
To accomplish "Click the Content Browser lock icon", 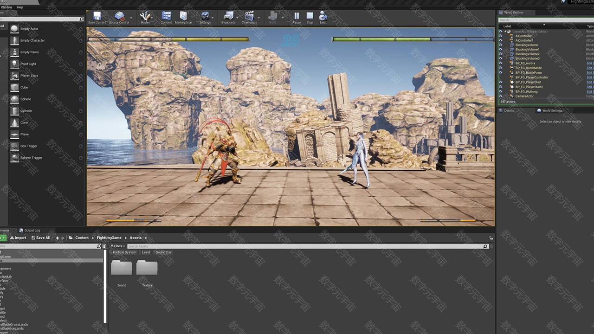I will coord(491,238).
